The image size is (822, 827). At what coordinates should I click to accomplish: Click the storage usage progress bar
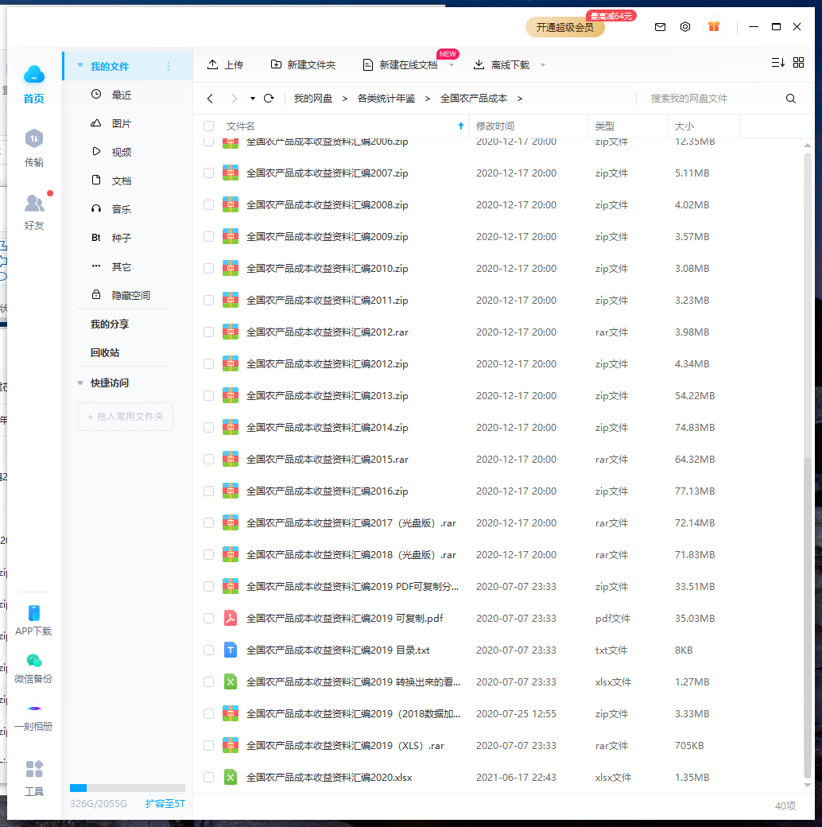click(x=128, y=788)
